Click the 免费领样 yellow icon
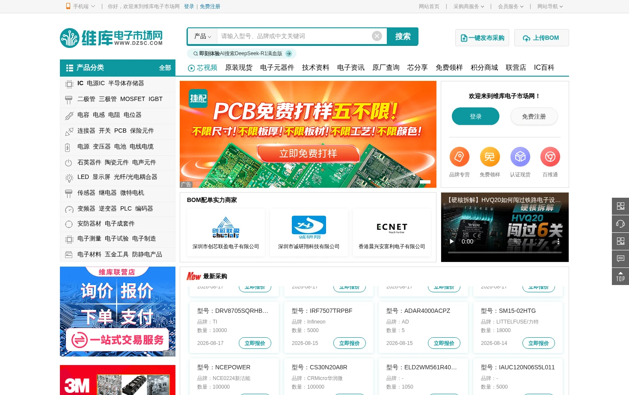629x395 pixels. pyautogui.click(x=490, y=157)
